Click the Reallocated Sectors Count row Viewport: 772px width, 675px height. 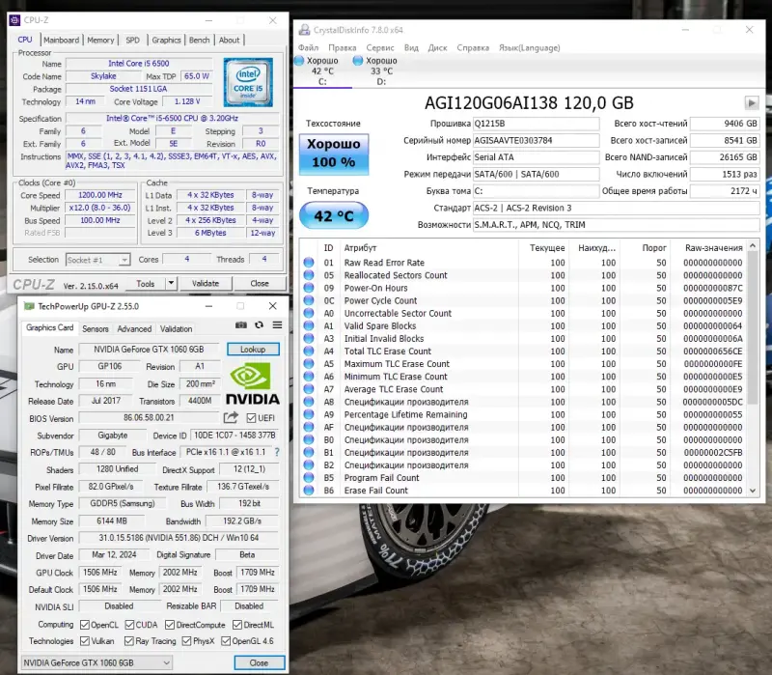[x=523, y=275]
